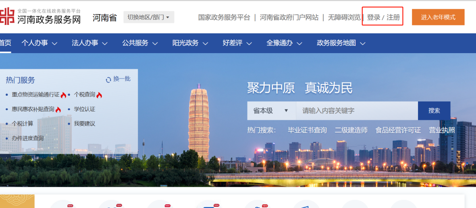476x208 pixels.
Task: Click the fire icon next to 个税查询
Action: (x=99, y=95)
